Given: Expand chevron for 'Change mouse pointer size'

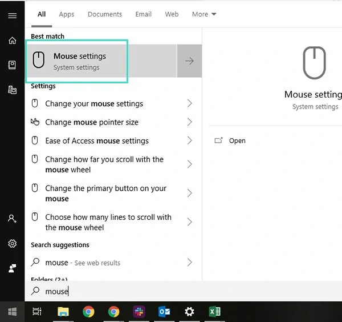Looking at the screenshot, I should [x=189, y=122].
